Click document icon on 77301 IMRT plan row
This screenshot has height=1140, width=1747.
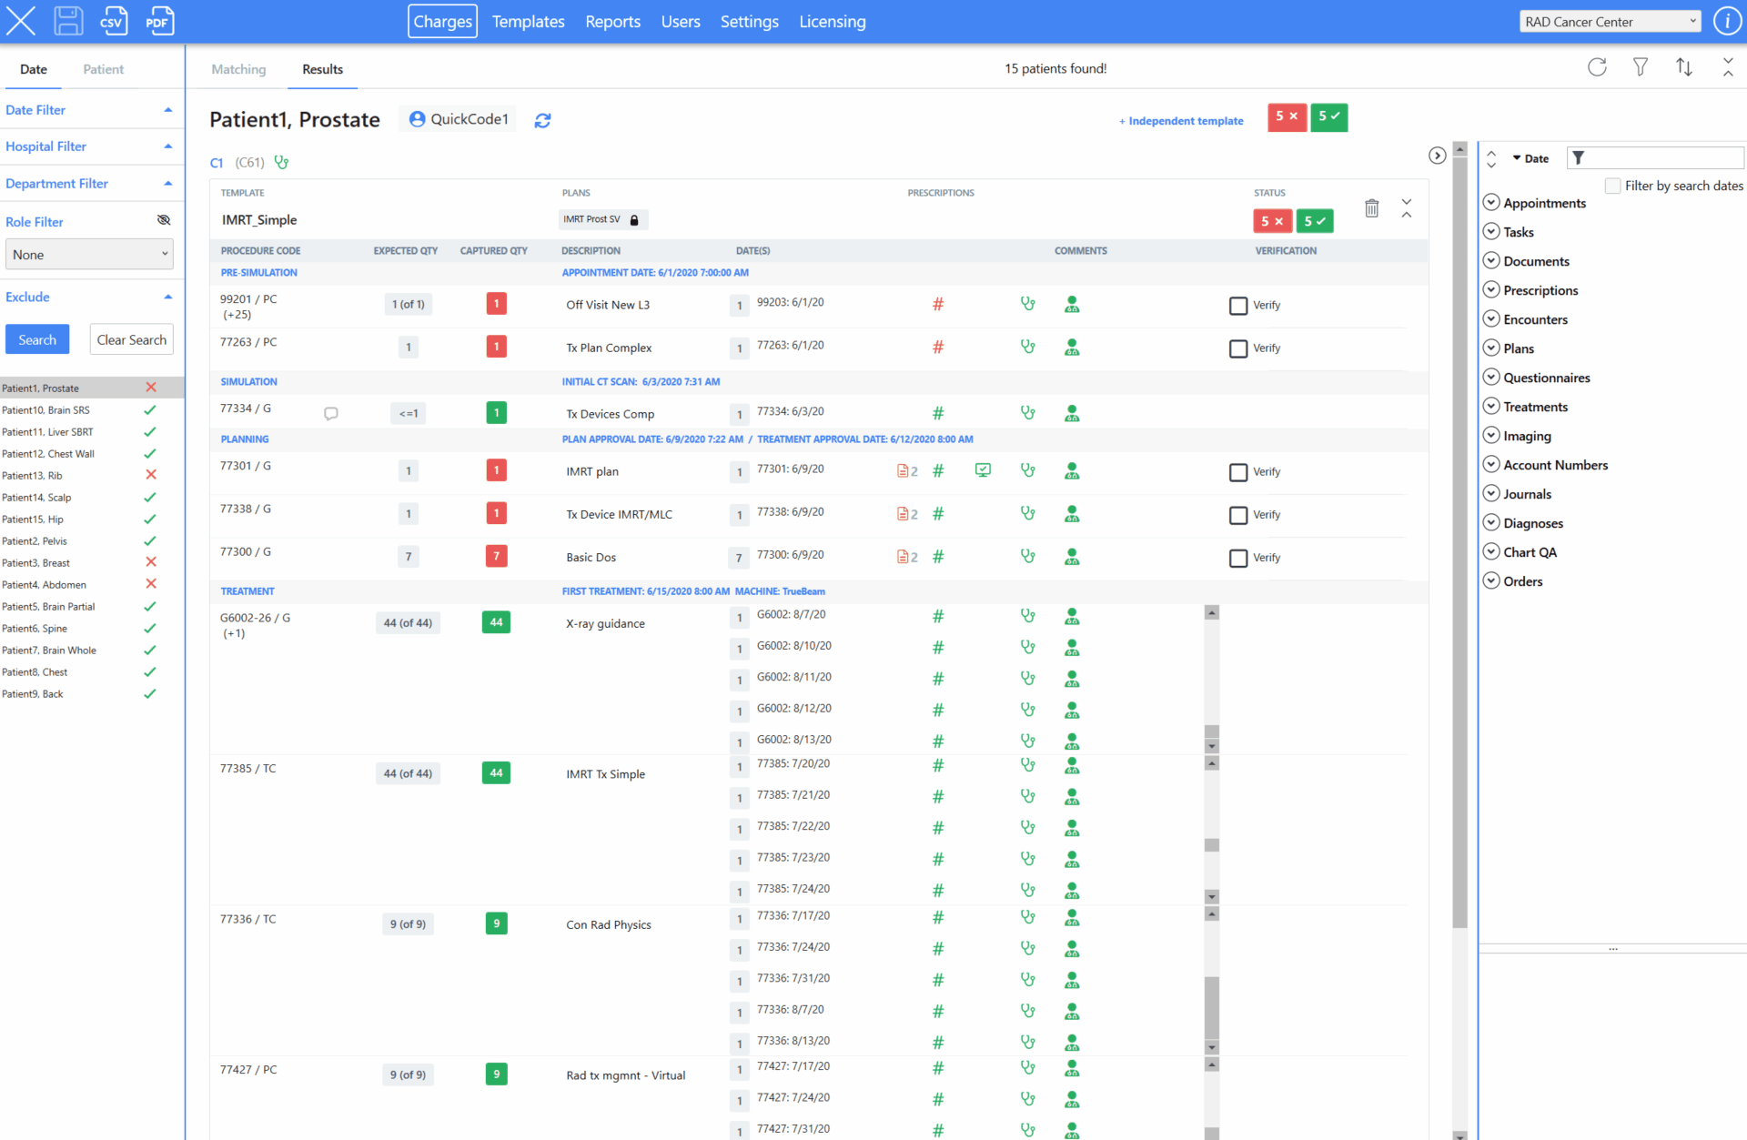[x=903, y=471]
